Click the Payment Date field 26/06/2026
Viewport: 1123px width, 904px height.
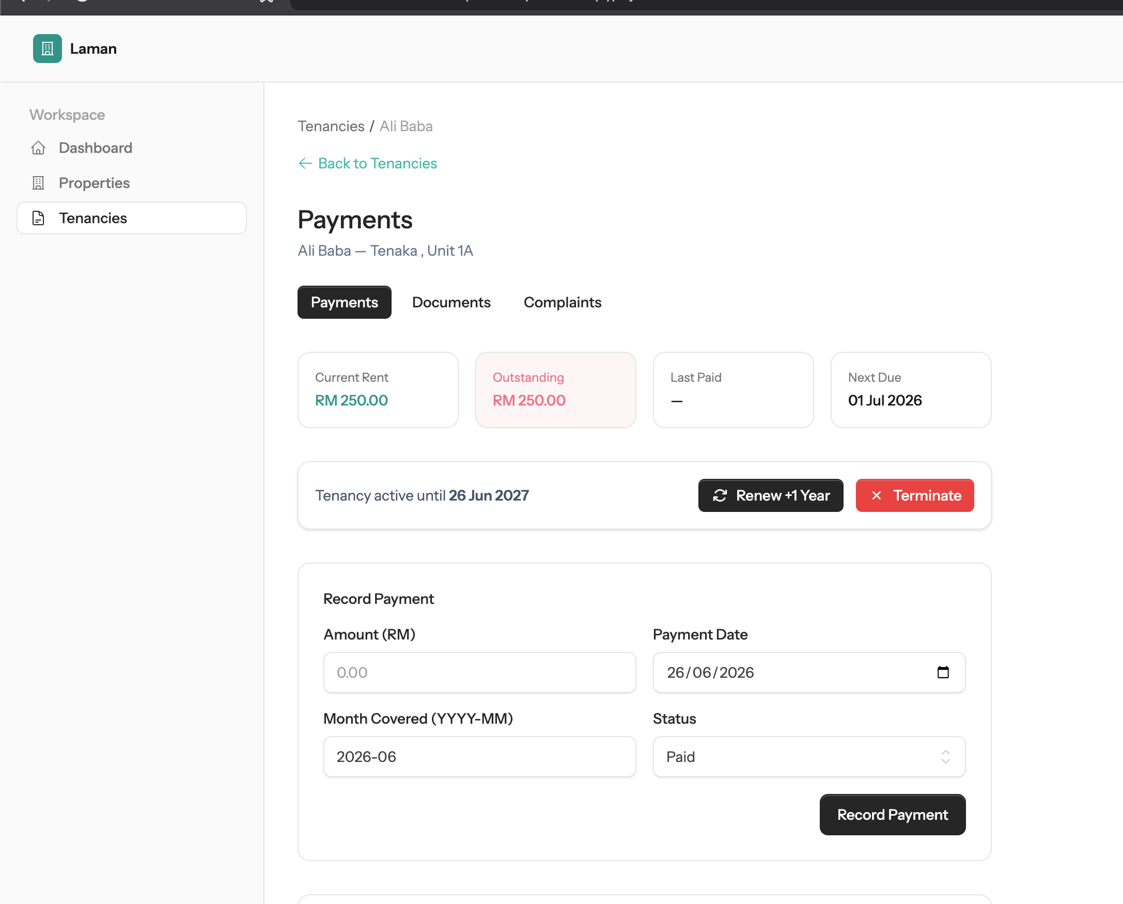pyautogui.click(x=809, y=672)
